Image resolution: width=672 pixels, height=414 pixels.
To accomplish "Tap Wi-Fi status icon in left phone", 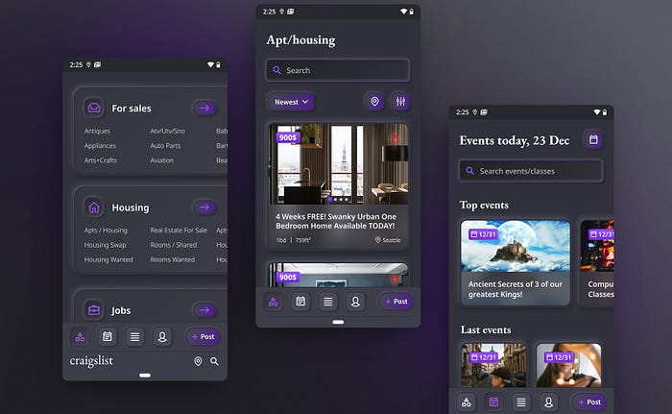I will (x=210, y=64).
